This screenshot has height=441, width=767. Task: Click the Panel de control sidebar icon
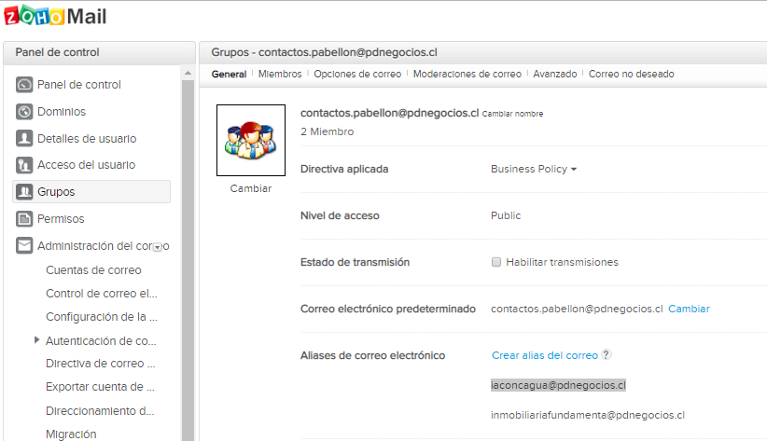tap(24, 85)
